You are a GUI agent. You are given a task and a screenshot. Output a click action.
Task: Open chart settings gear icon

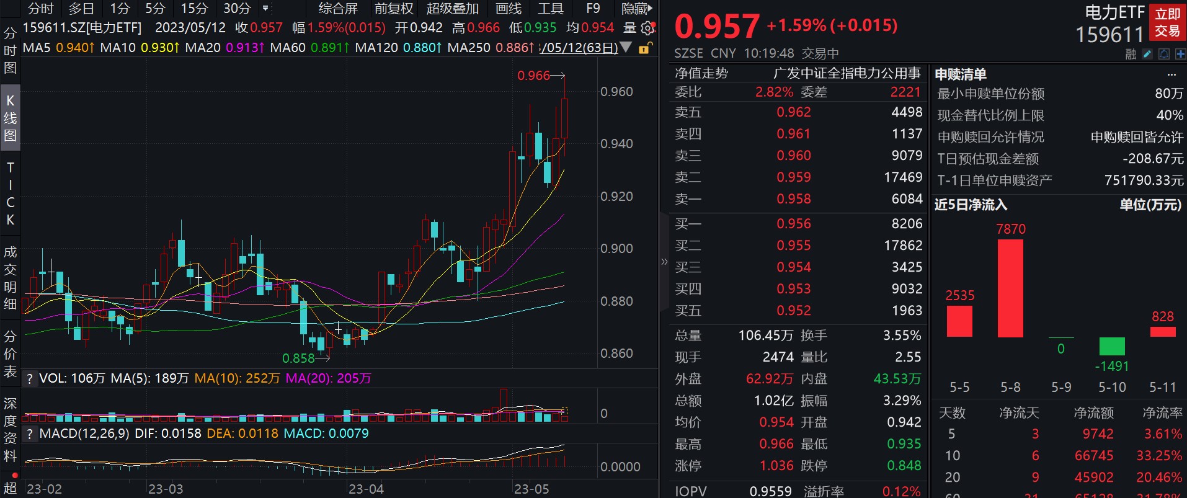(647, 28)
